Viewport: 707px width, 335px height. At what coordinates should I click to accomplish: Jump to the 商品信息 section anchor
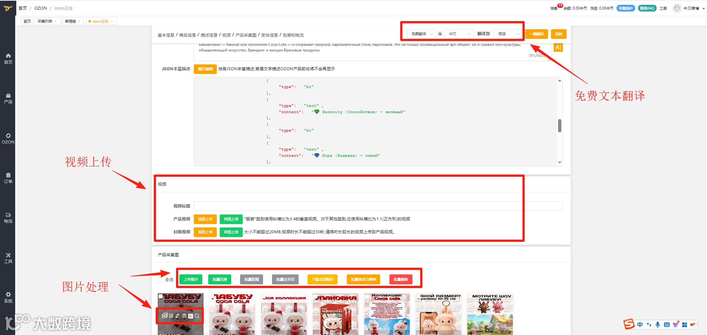187,35
